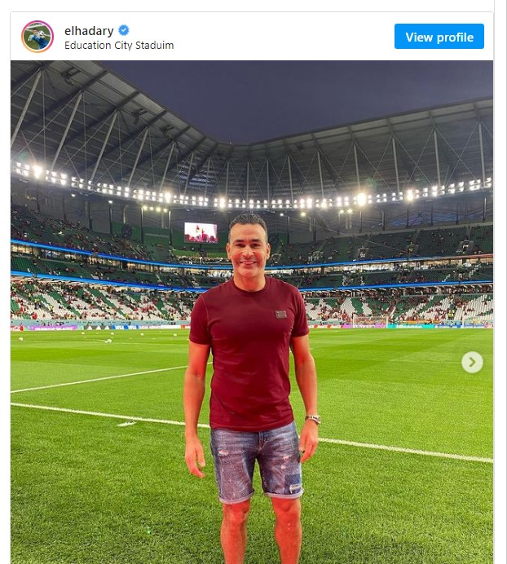Advance to the next carousel photo

pyautogui.click(x=472, y=362)
